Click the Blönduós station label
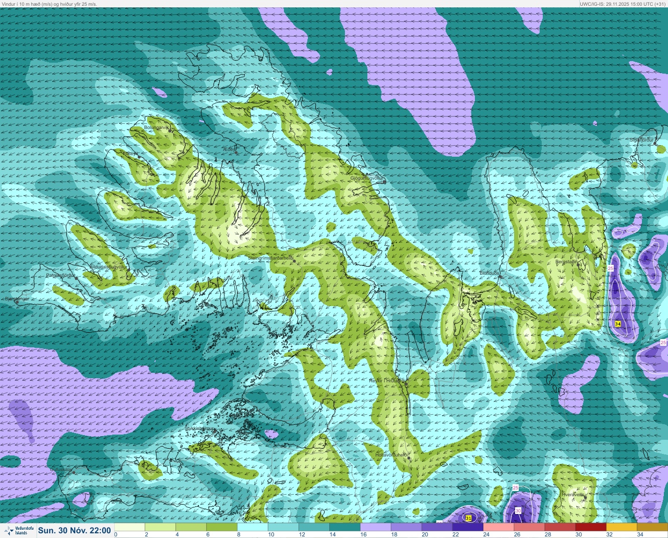Image resolution: width=668 pixels, height=538 pixels. [x=490, y=273]
